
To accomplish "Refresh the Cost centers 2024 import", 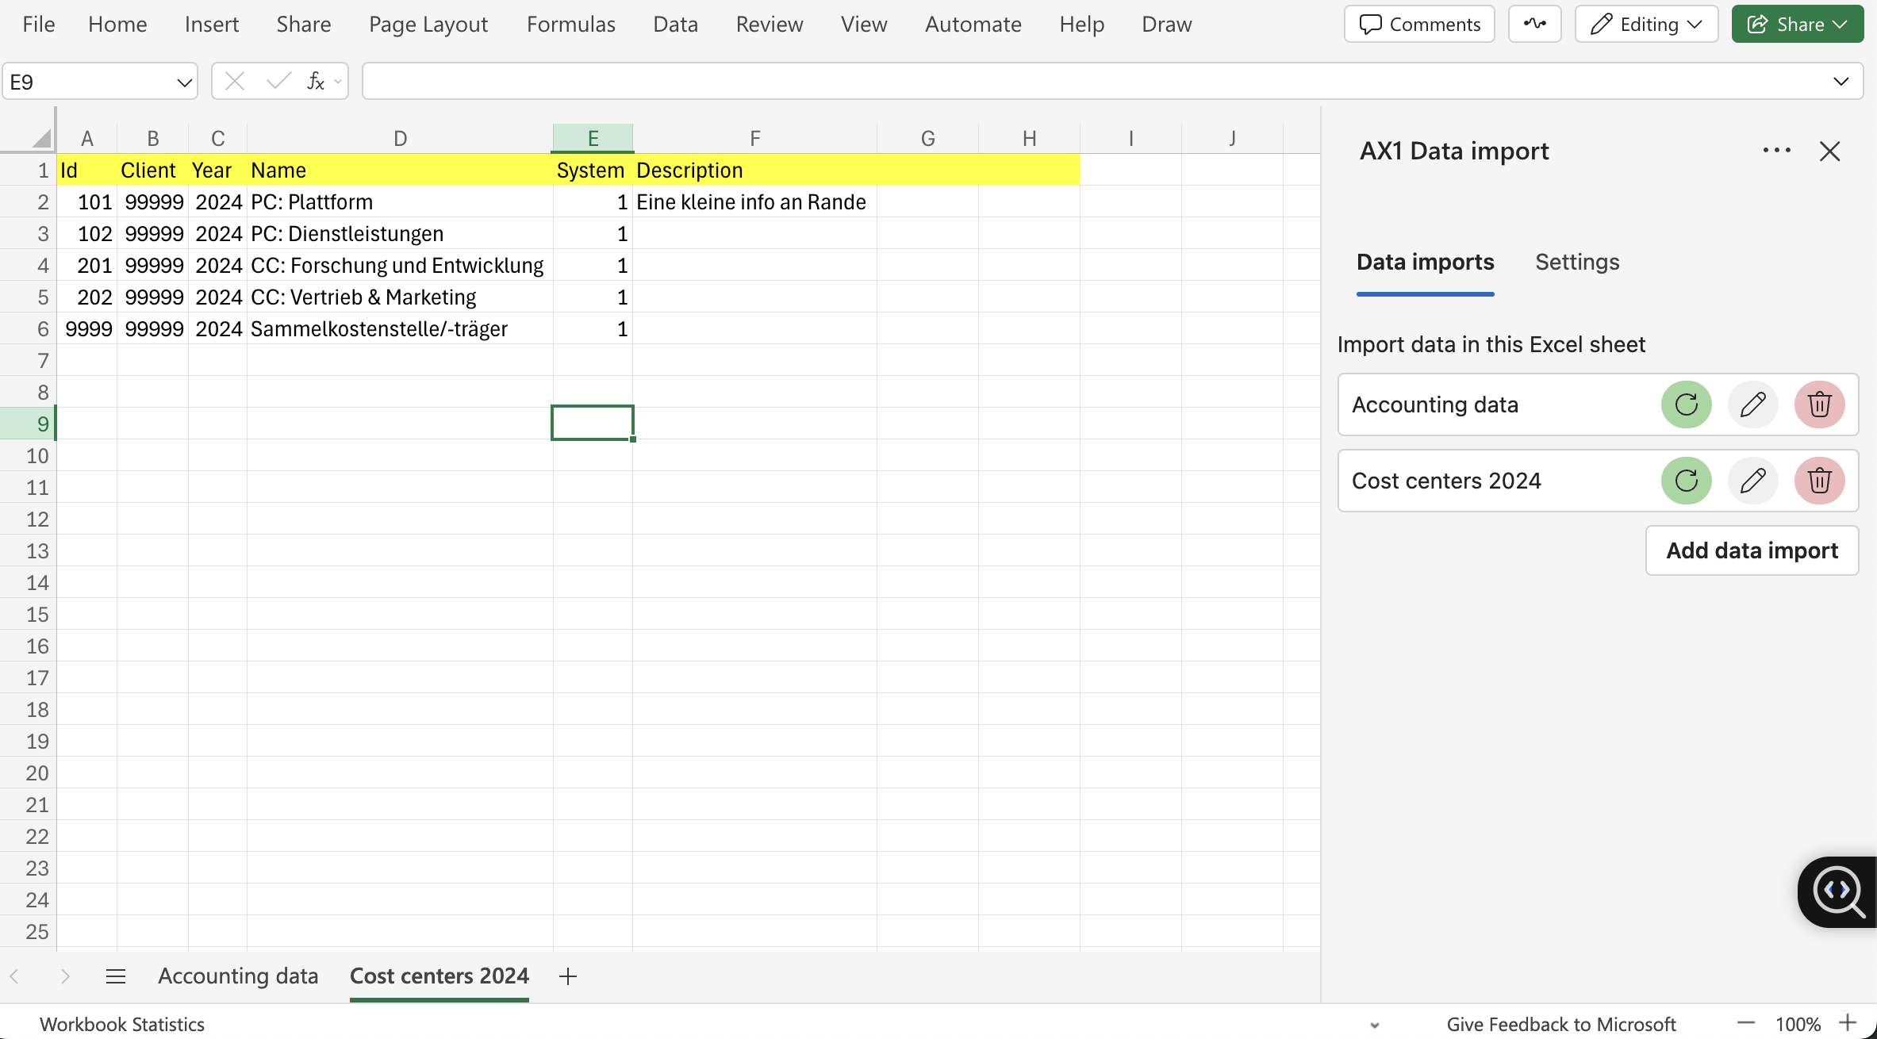I will pyautogui.click(x=1686, y=481).
